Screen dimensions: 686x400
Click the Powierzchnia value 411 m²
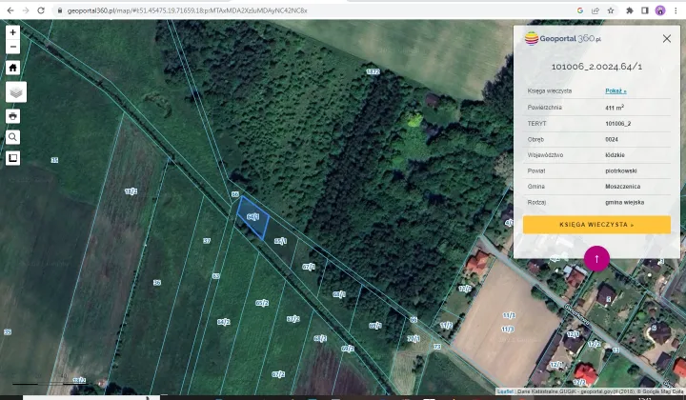coord(615,107)
